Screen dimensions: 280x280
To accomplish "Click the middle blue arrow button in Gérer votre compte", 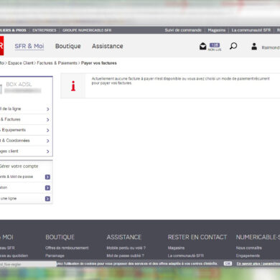I will coord(47,188).
